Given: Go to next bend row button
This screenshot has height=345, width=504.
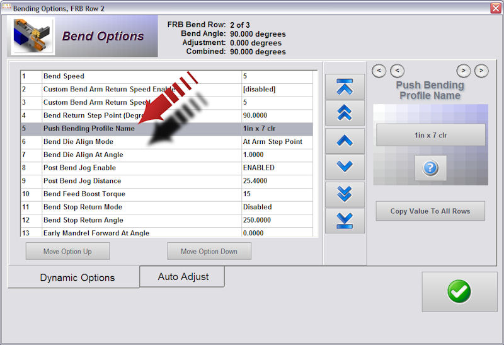Looking at the screenshot, I should (463, 71).
